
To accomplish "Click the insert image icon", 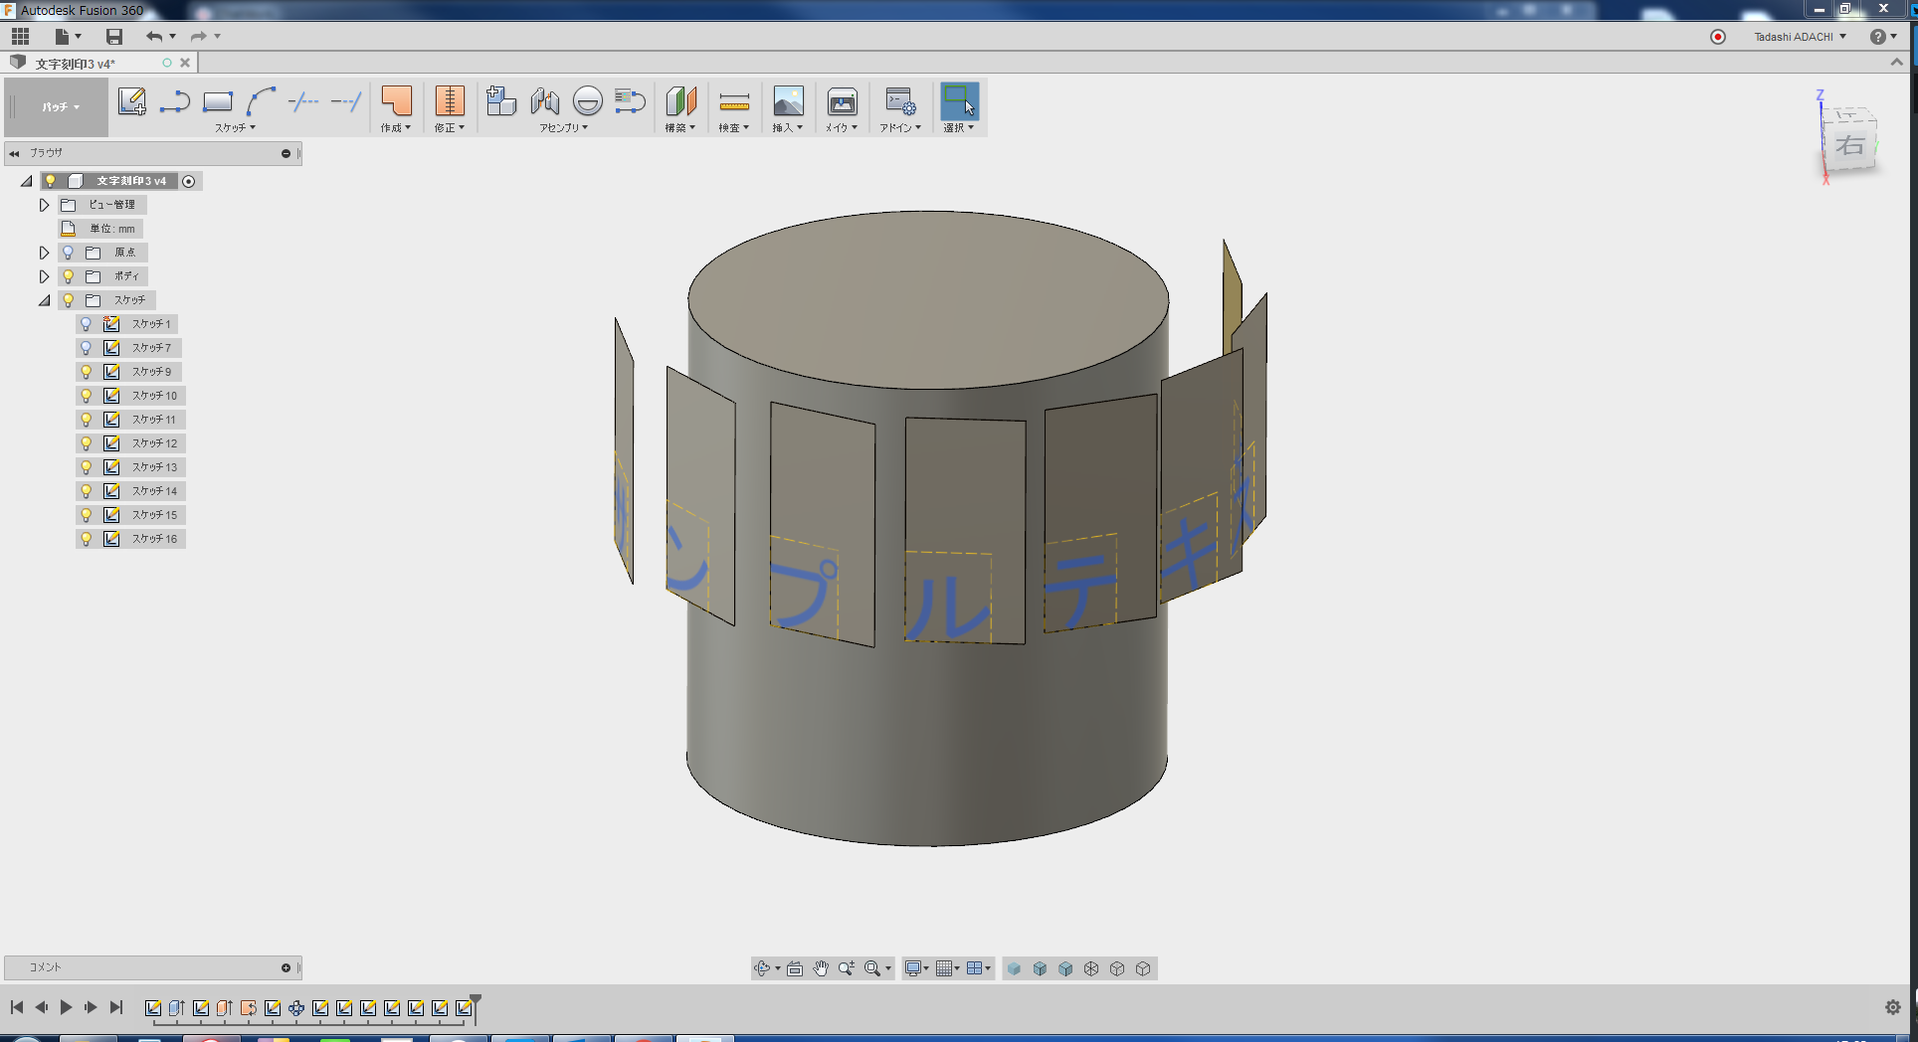I will click(788, 101).
